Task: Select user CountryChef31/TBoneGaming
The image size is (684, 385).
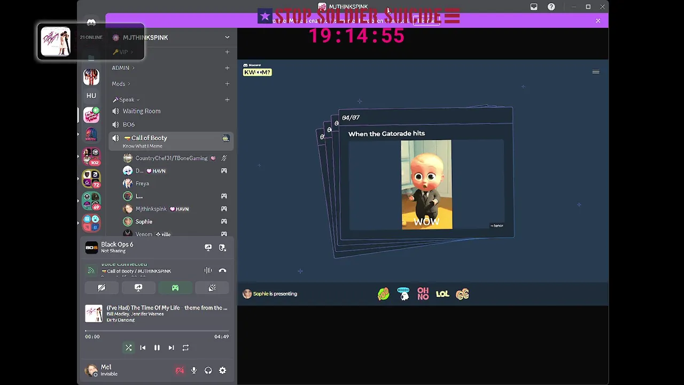Action: point(171,158)
